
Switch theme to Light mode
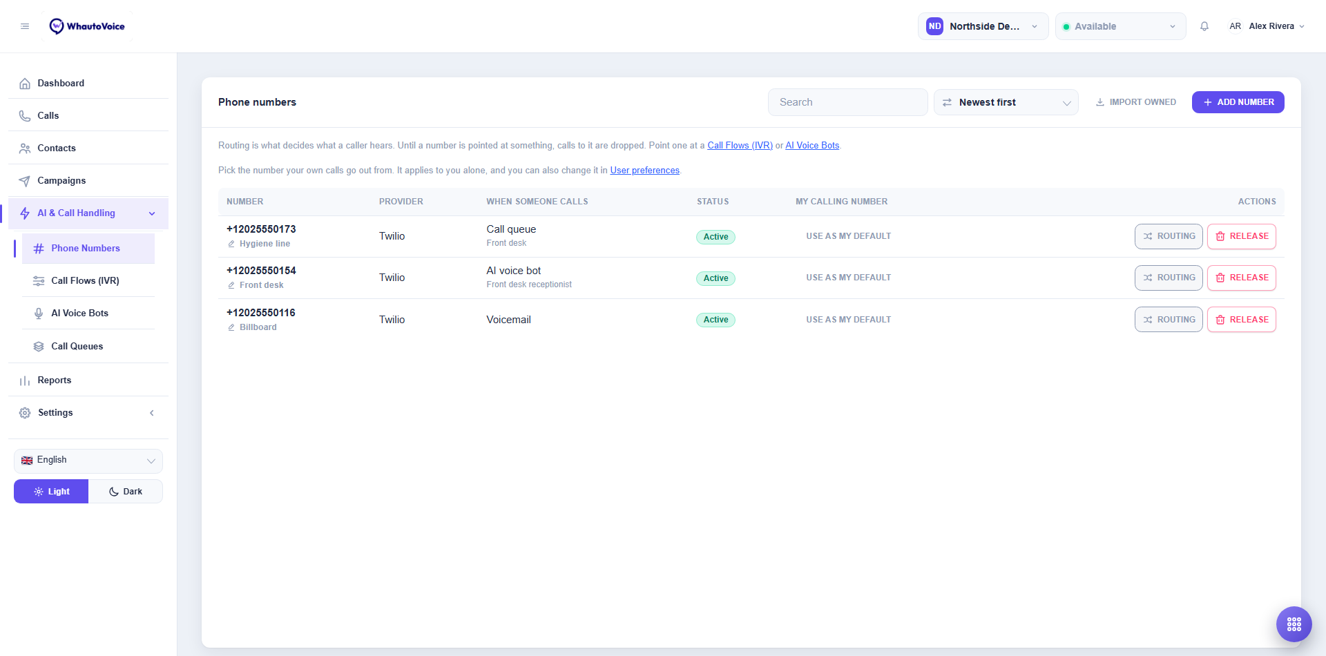click(51, 492)
